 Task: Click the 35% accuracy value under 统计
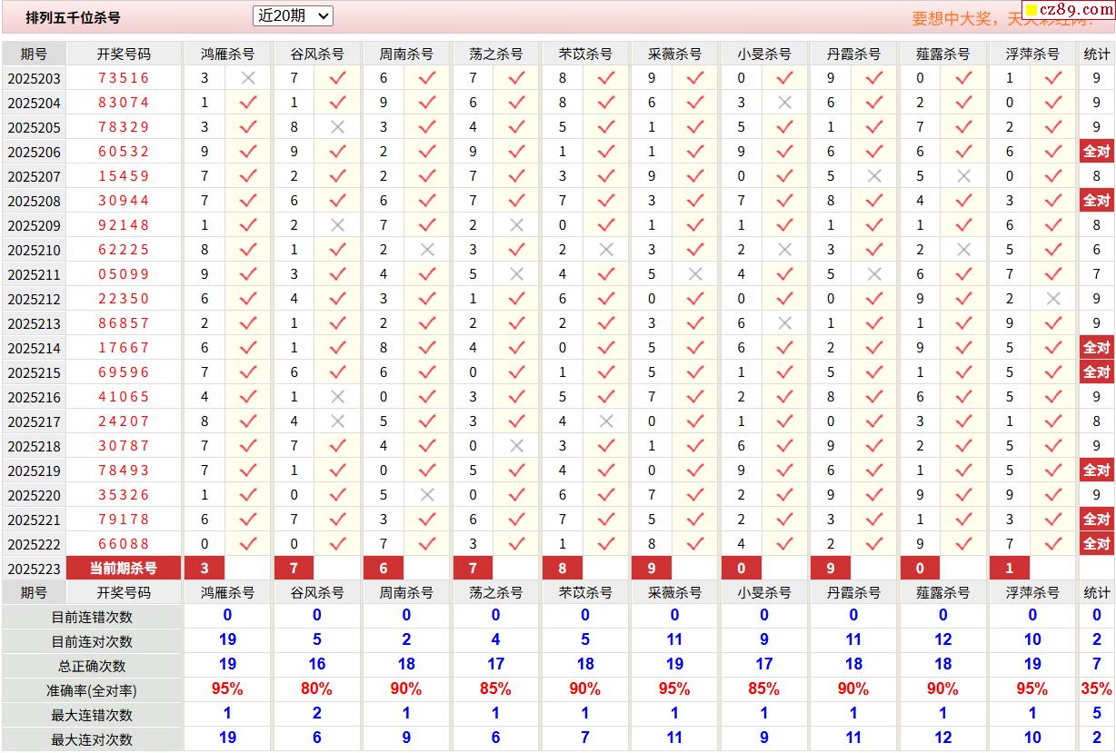(1097, 689)
